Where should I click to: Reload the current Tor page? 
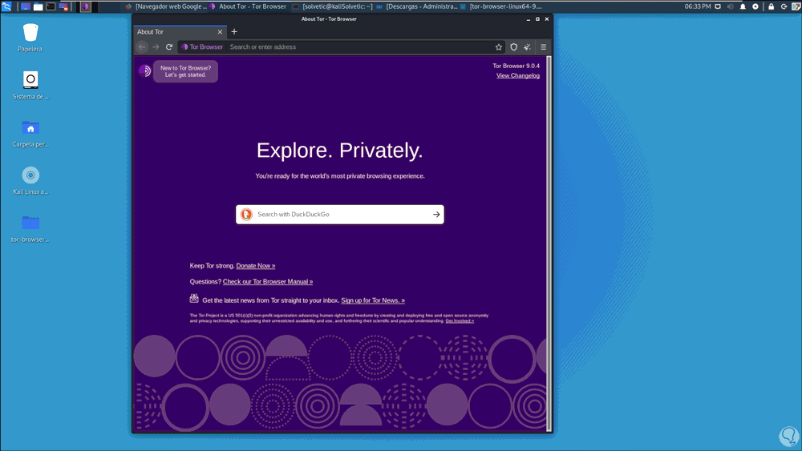pos(169,47)
